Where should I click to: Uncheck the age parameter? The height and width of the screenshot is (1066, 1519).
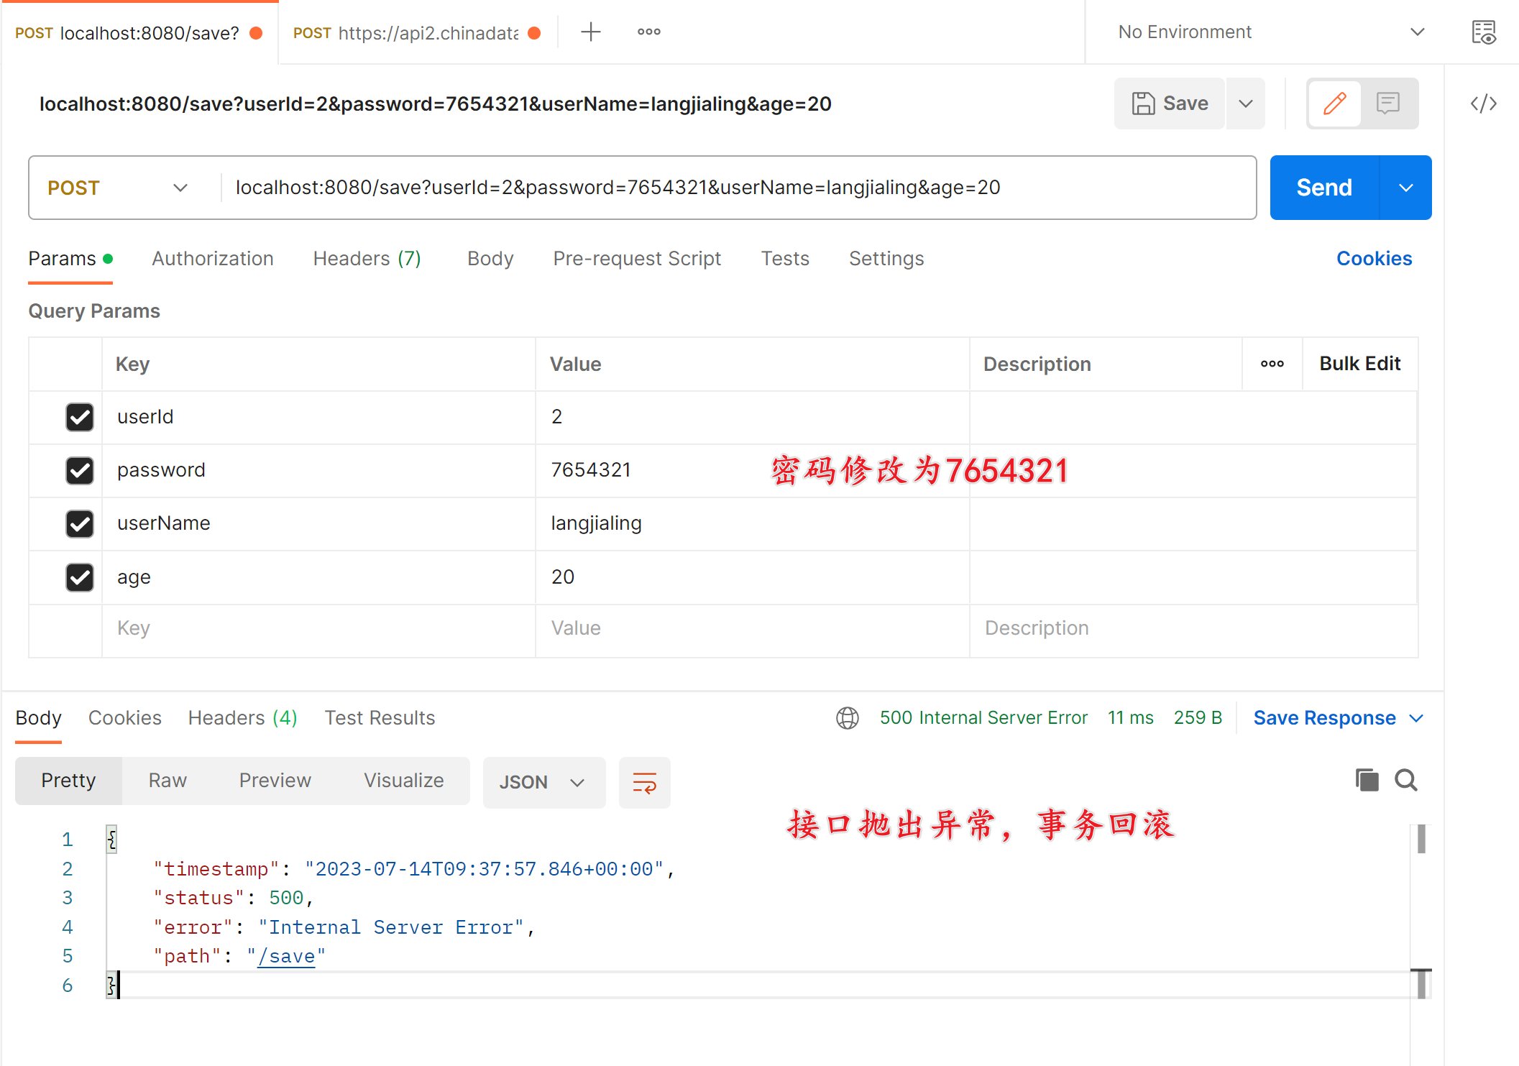point(80,576)
